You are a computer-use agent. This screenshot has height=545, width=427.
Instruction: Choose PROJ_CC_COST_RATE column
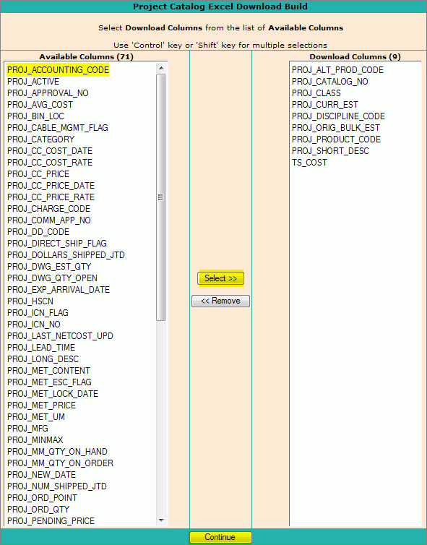point(50,163)
